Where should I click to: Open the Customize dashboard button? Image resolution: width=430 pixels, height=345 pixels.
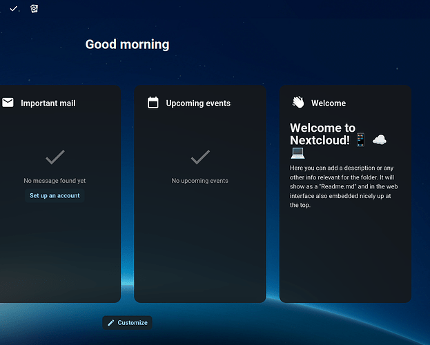(127, 323)
